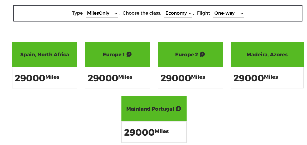Open the One-way flight dropdown

[x=228, y=13]
